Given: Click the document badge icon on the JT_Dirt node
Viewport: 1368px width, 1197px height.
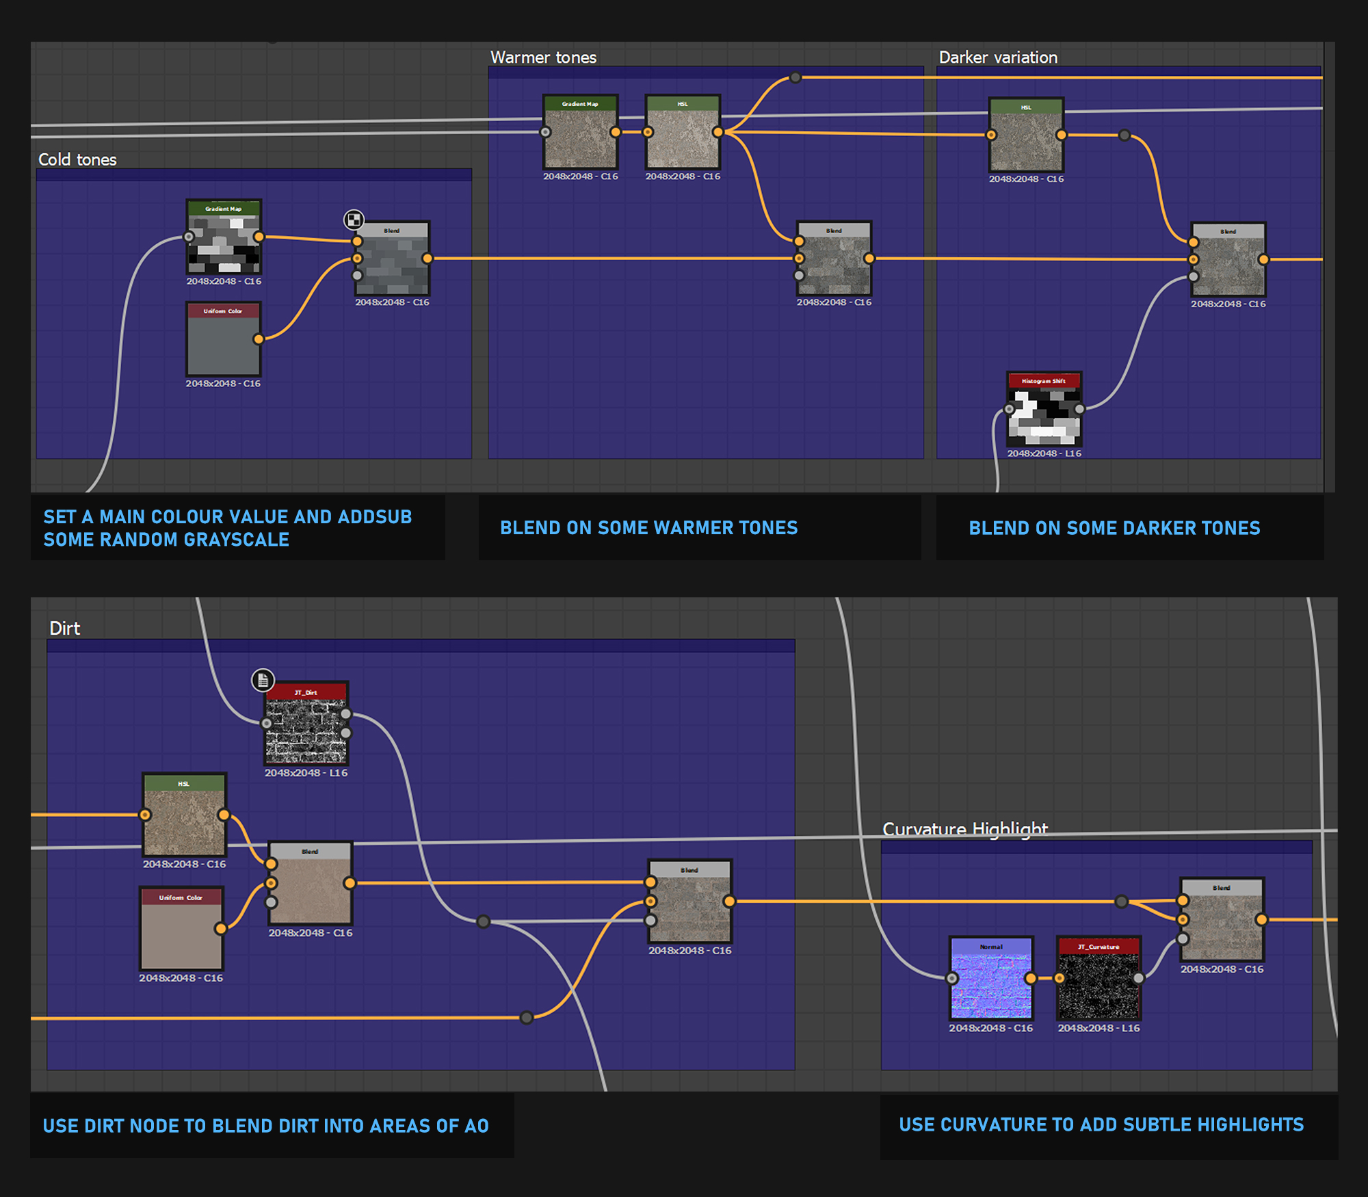Looking at the screenshot, I should [263, 680].
